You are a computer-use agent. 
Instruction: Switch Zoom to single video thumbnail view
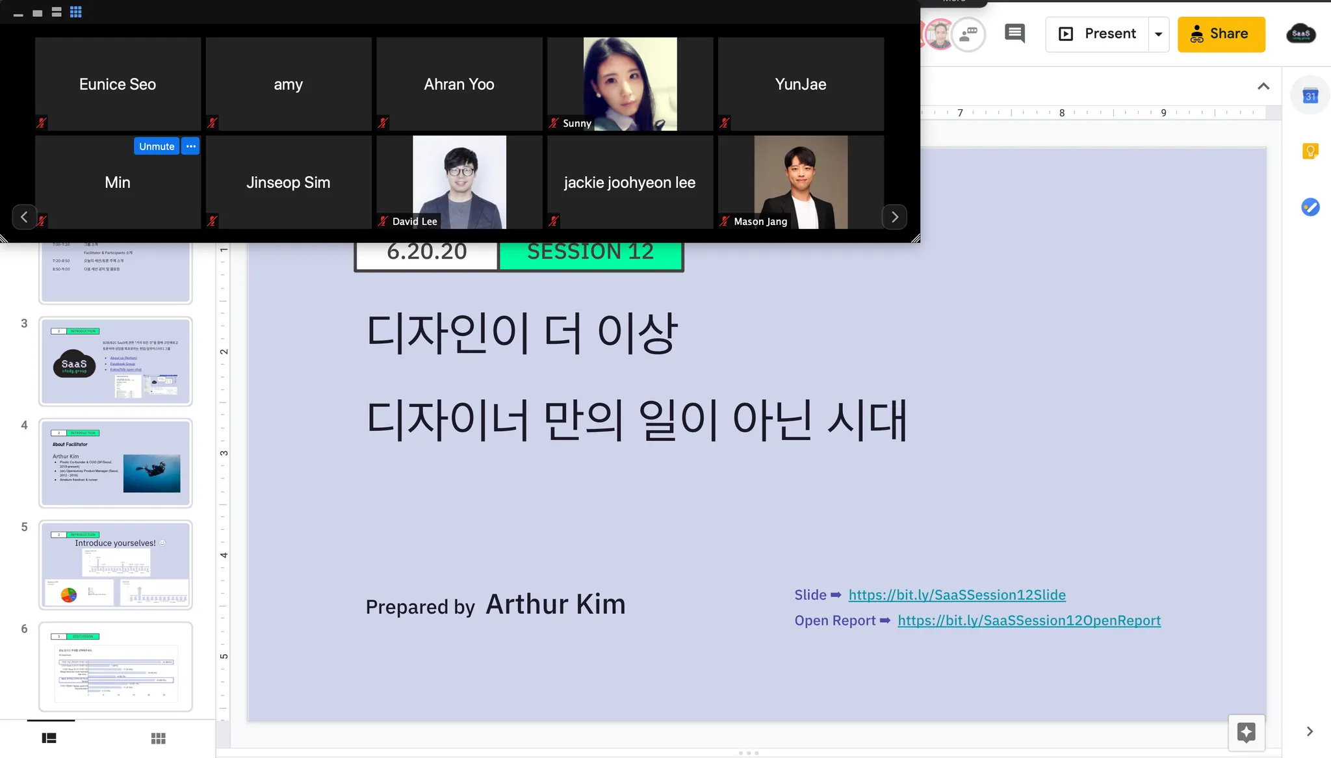[38, 13]
